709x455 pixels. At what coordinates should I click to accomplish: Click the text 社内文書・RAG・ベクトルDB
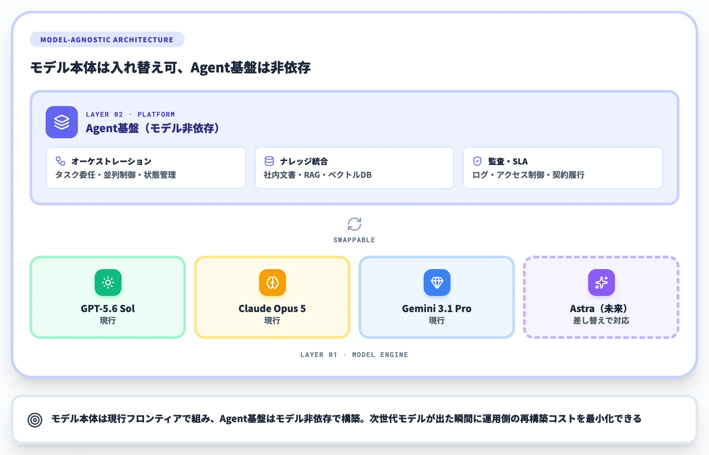[318, 175]
